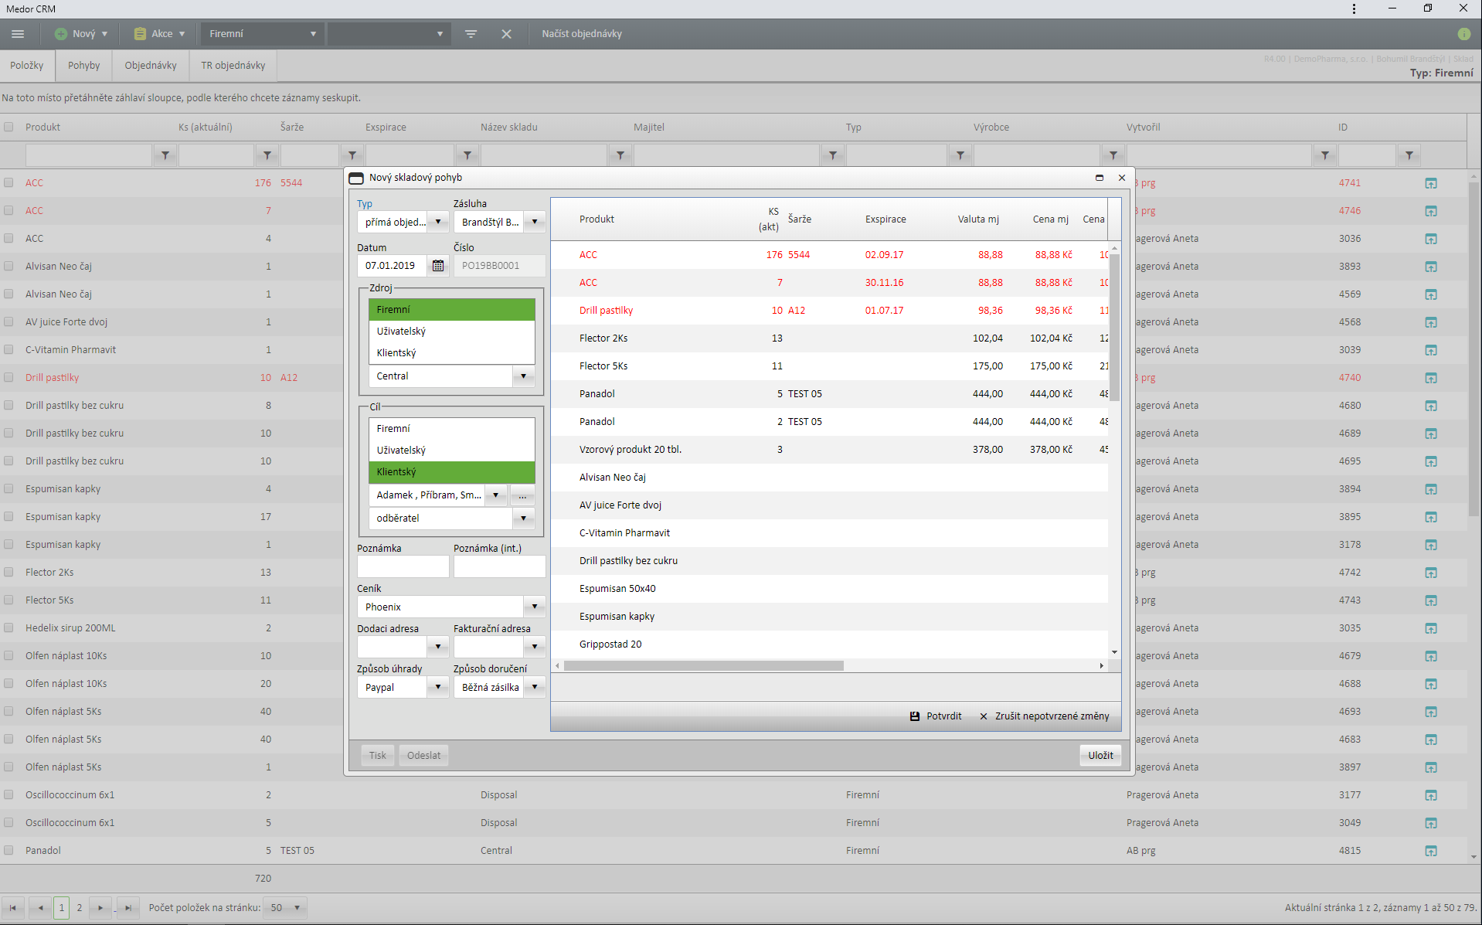Go to the last page of records
The height and width of the screenshot is (925, 1482).
[x=128, y=908]
